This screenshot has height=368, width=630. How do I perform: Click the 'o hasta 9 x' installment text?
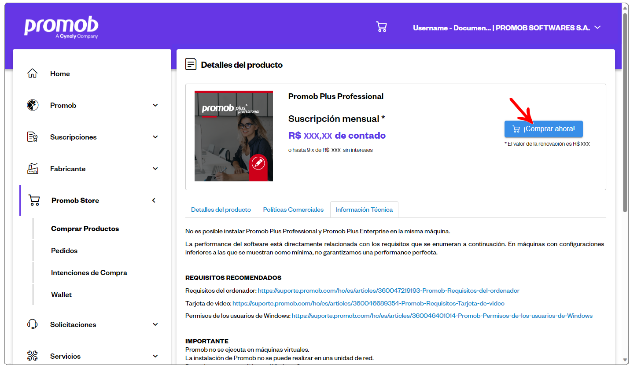coord(331,150)
